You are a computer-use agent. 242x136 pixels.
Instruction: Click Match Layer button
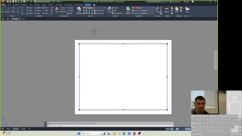pos(99,13)
